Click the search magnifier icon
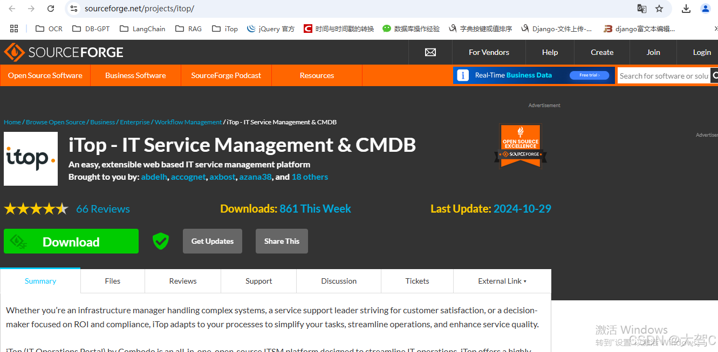The height and width of the screenshot is (352, 718). (714, 76)
